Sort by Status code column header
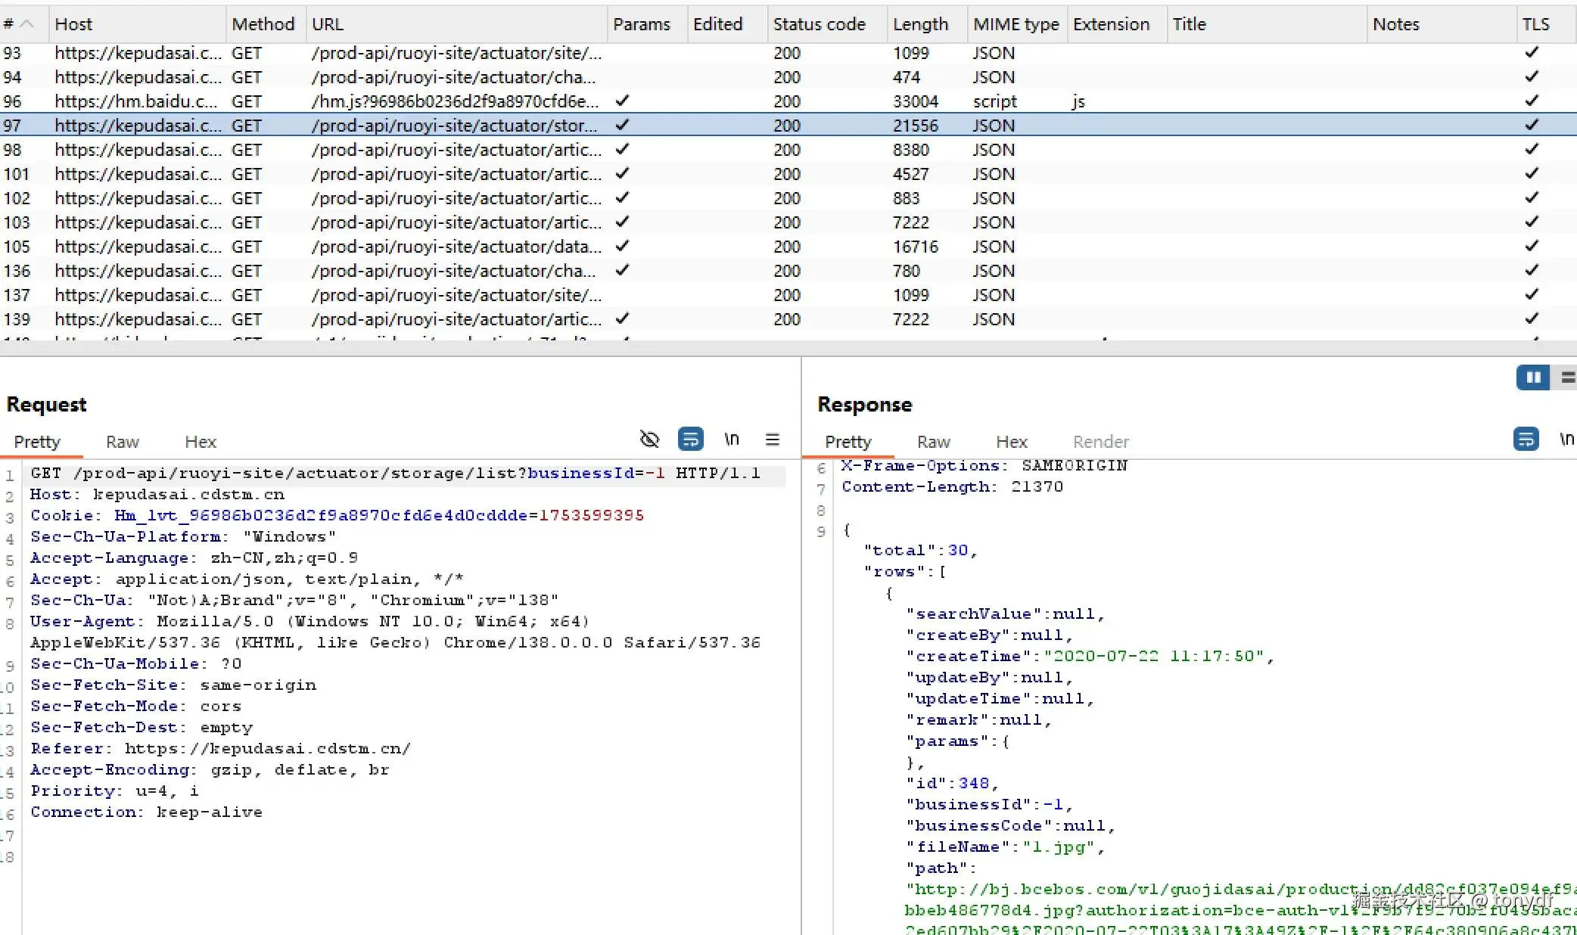 (819, 24)
